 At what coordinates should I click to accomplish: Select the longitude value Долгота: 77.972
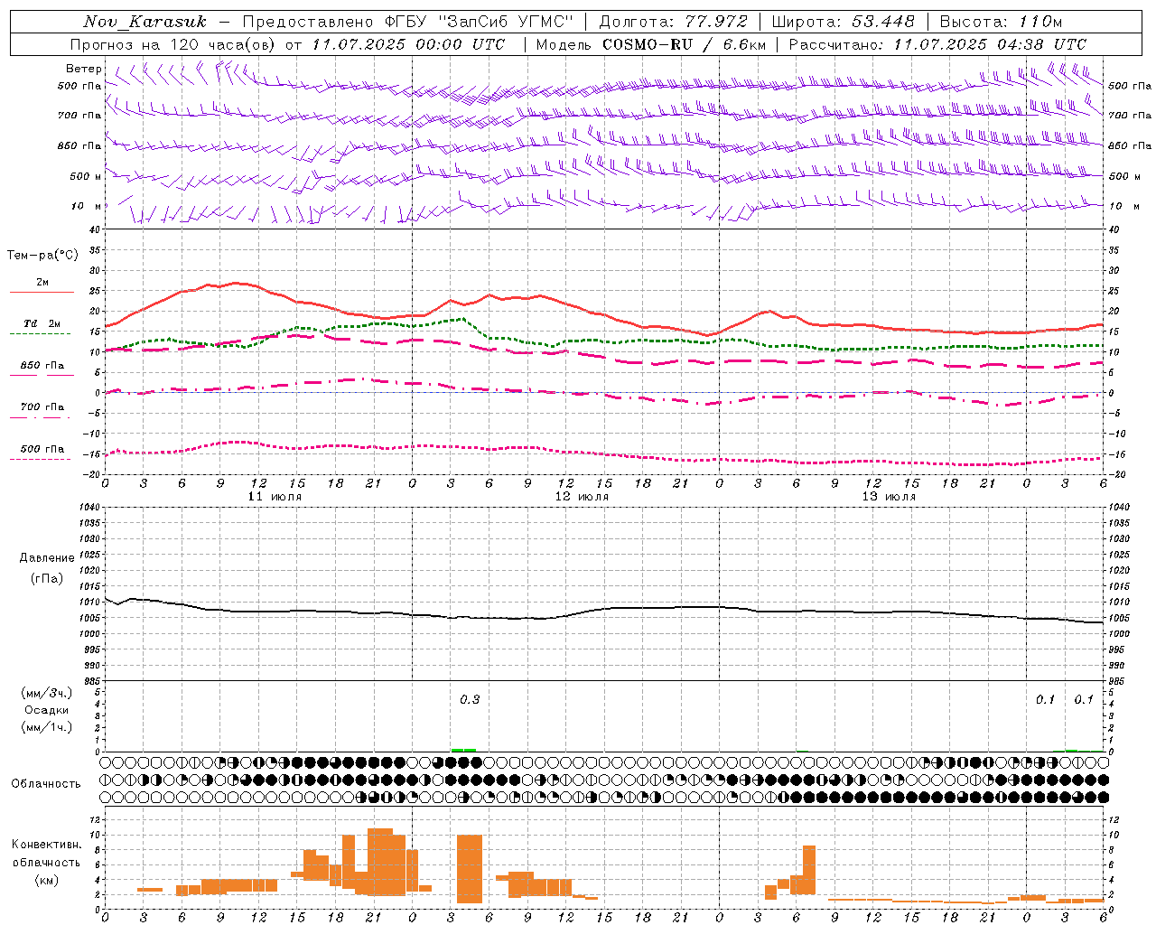tap(673, 22)
